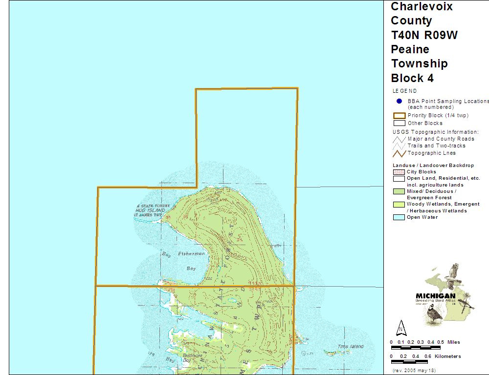
Task: Select the Open Land white swatch
Action: tap(399, 179)
